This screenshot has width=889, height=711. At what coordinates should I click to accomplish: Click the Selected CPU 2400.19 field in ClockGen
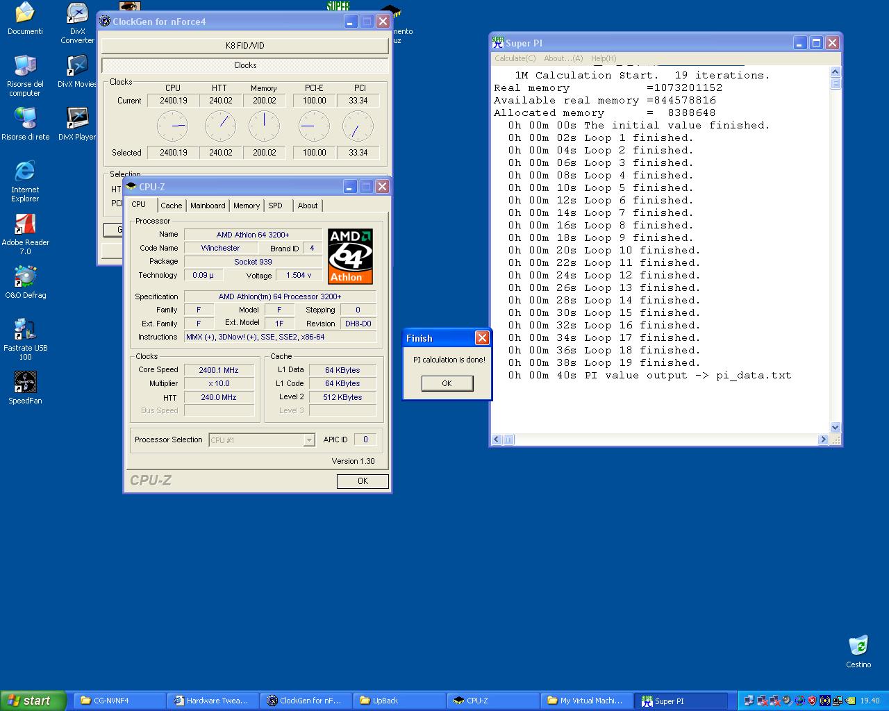coord(173,153)
